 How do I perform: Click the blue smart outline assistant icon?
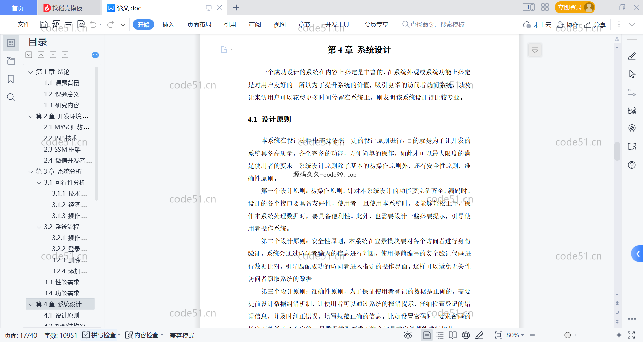[x=95, y=55]
